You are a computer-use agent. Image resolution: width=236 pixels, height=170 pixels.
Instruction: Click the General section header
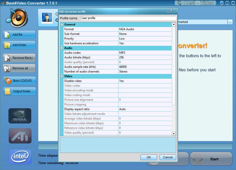pyautogui.click(x=116, y=24)
